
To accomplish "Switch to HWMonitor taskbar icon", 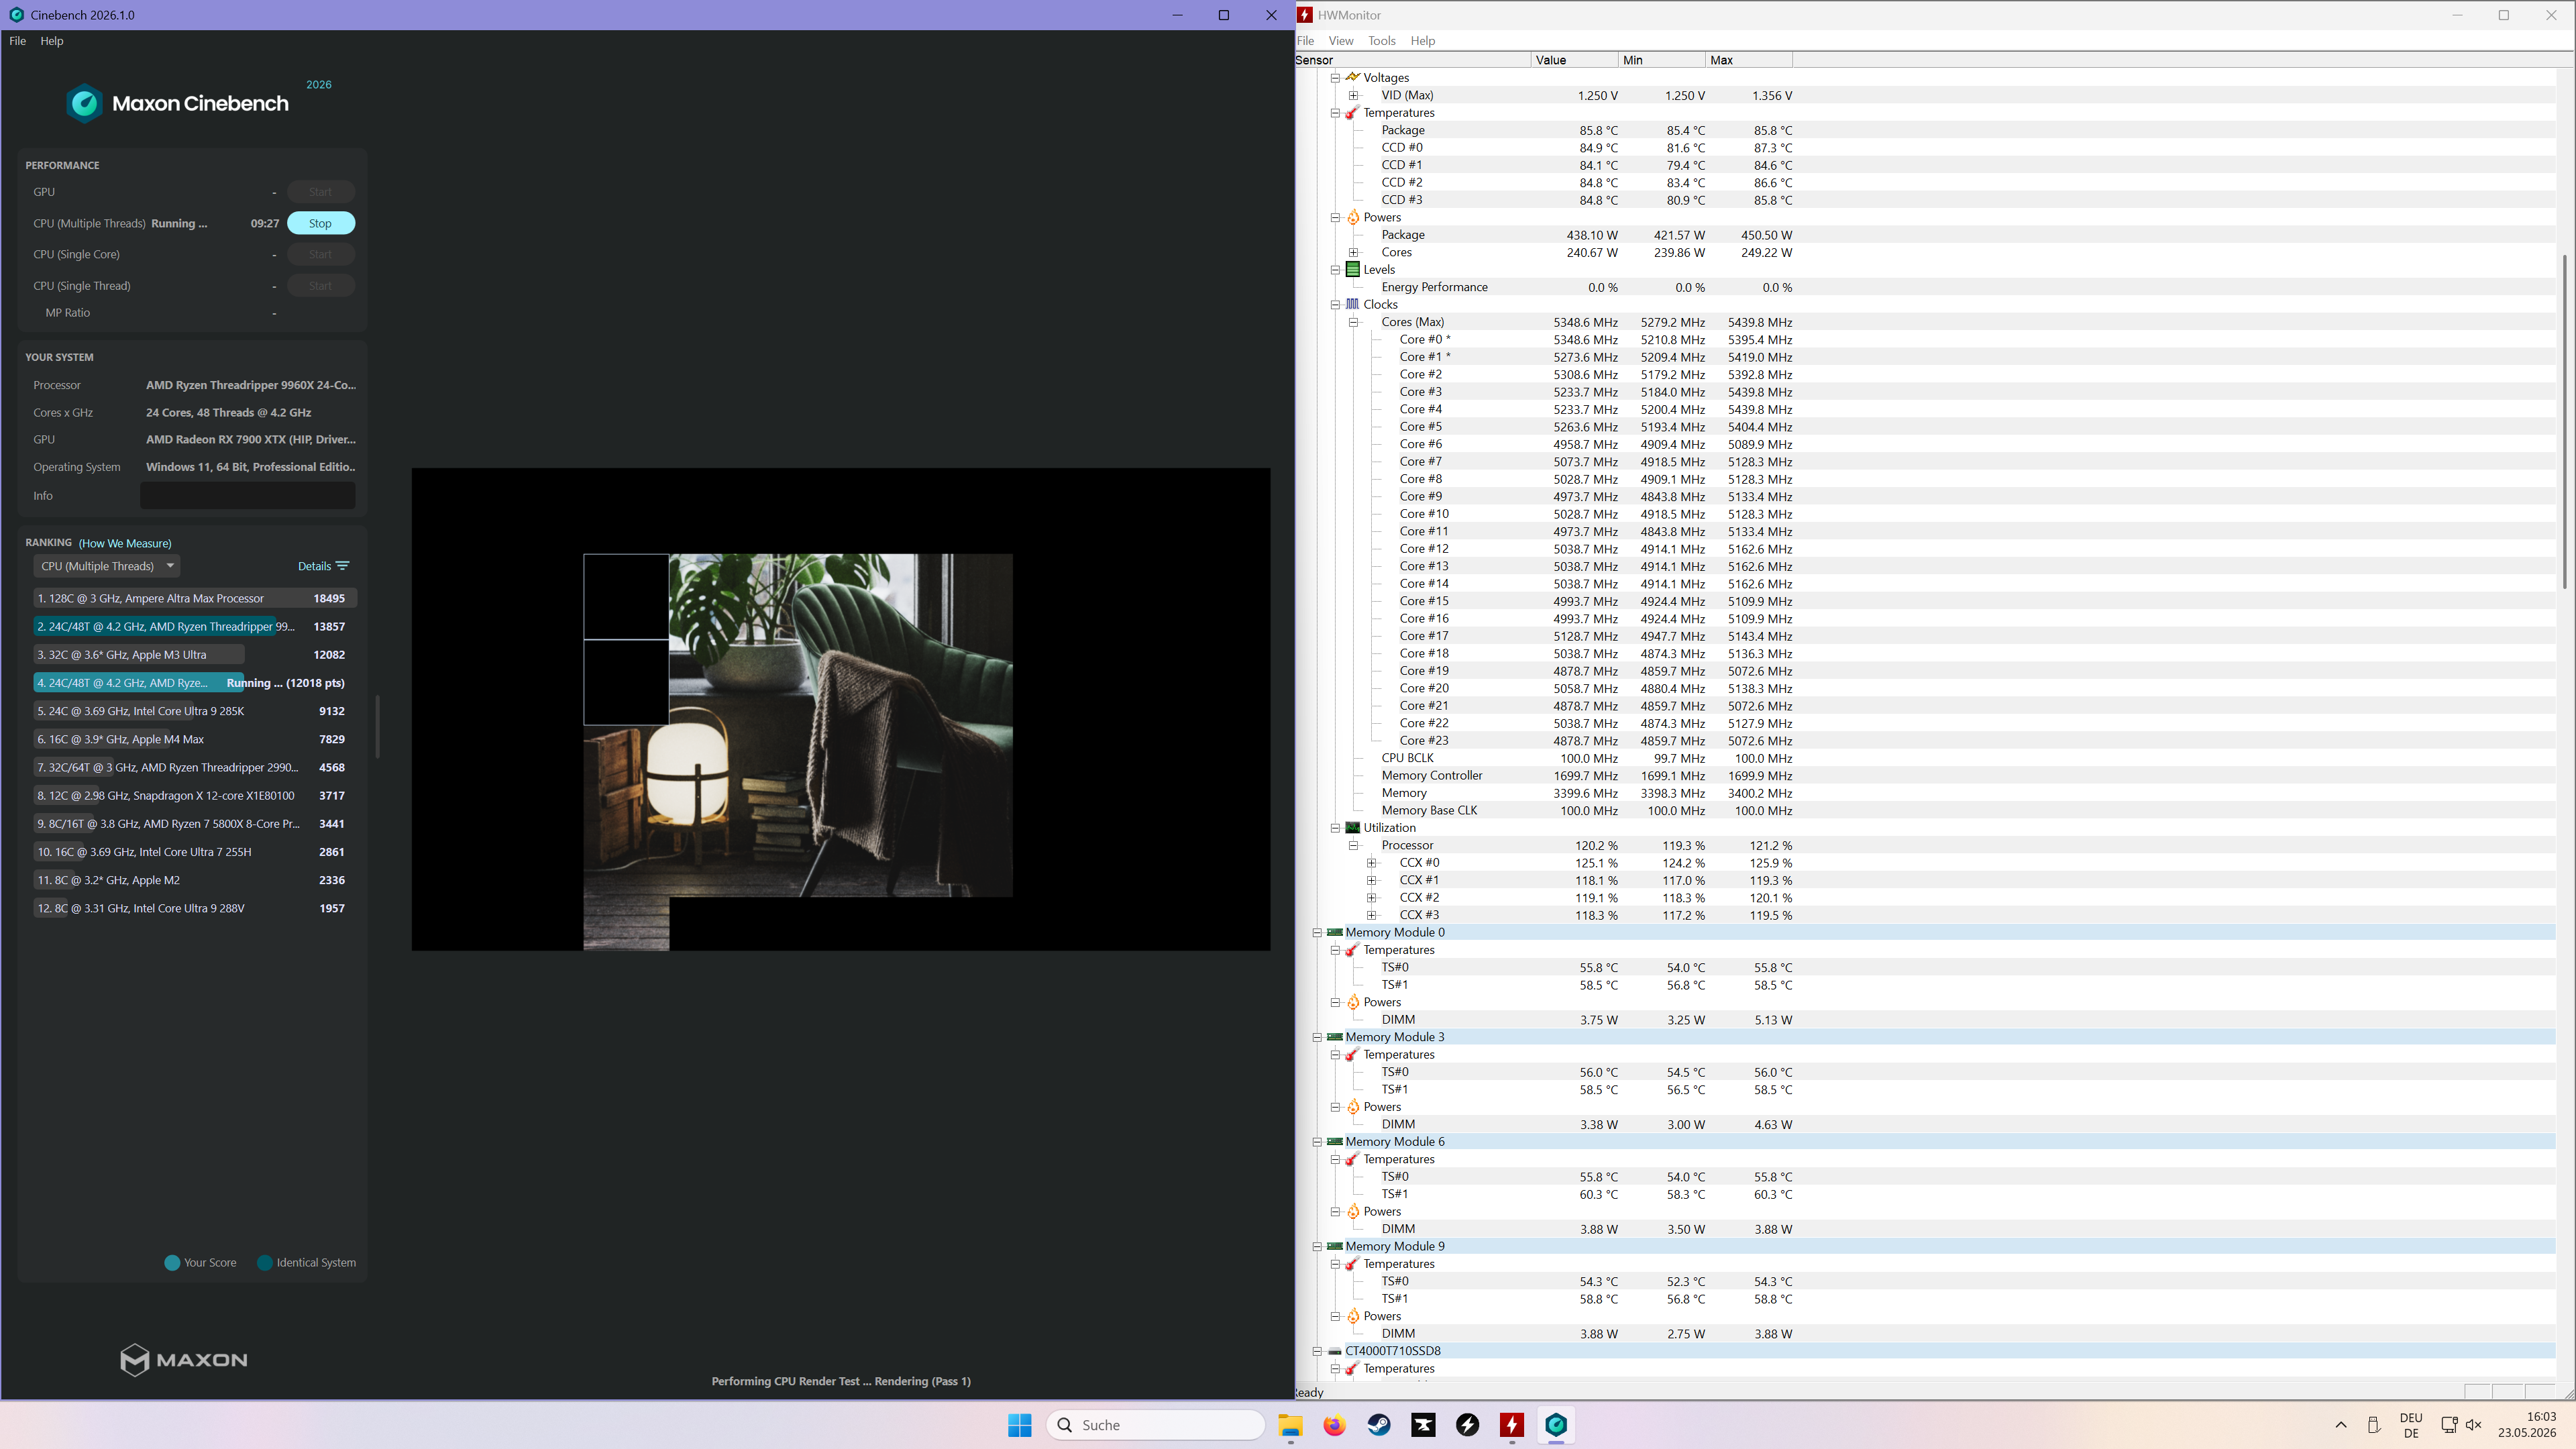I will tap(1512, 1425).
